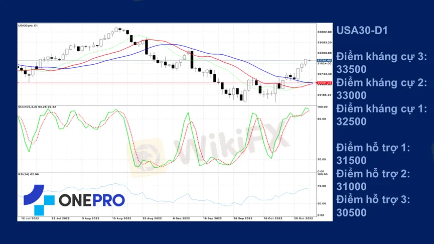The width and height of the screenshot is (434, 244).
Task: Click the USA30-D1 heading
Action: point(362,31)
